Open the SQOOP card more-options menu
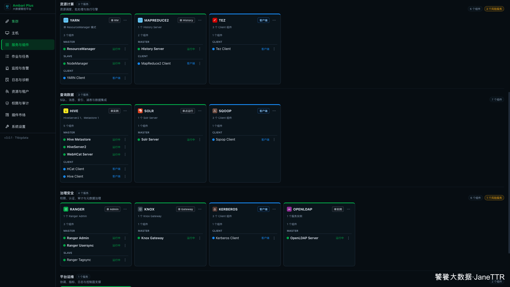 [x=274, y=111]
